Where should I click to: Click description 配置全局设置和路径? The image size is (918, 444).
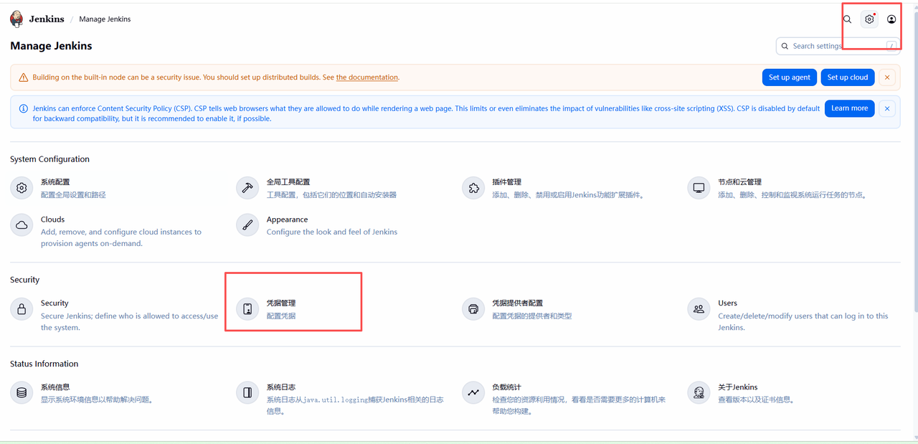coord(73,194)
